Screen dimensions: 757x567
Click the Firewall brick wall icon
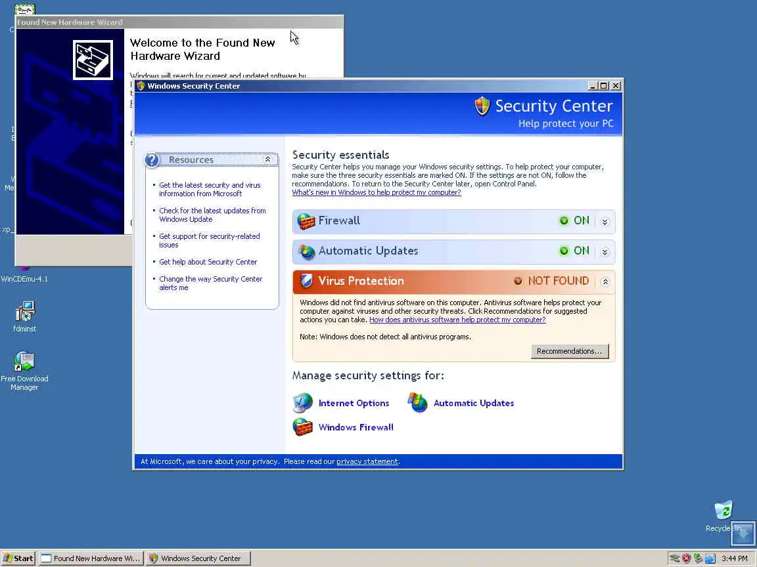click(x=306, y=221)
